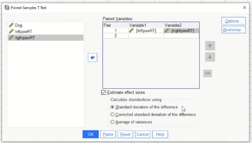Select the Average of variances option
Screen dimensions: 252x143
click(112, 122)
